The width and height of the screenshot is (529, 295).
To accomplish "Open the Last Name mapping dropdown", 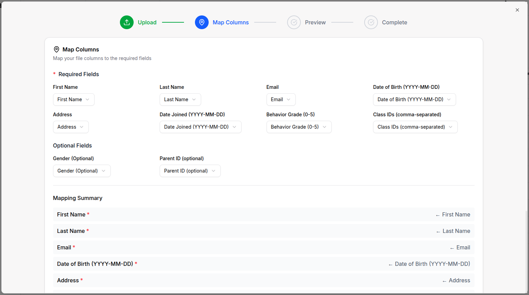I will (180, 99).
